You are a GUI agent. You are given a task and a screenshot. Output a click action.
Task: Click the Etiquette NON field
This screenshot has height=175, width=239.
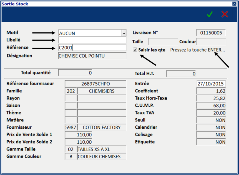211,142
